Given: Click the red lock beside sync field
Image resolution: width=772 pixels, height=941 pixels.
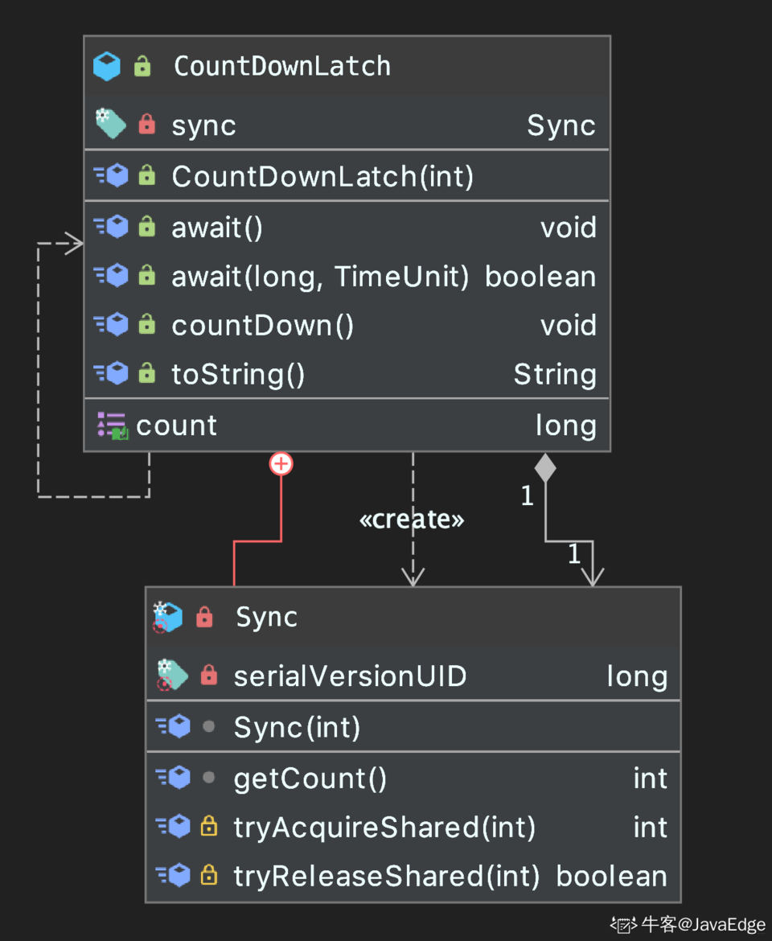Looking at the screenshot, I should click(146, 125).
